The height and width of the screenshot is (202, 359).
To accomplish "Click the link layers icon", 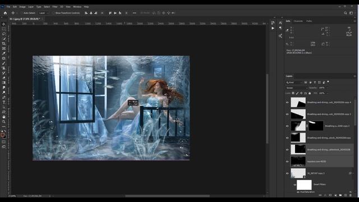I will 320,195.
